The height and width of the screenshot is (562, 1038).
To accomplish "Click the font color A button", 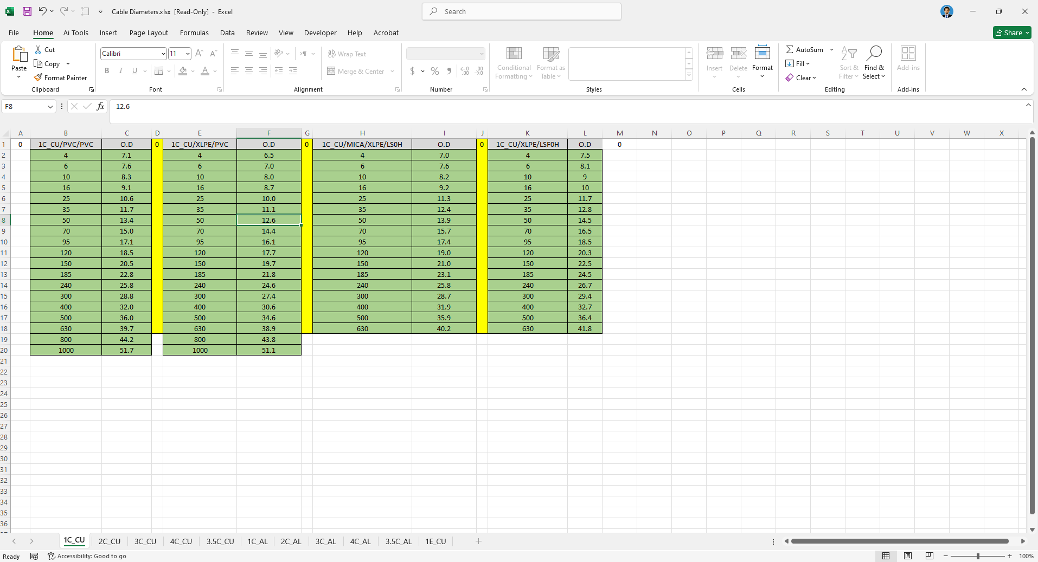I will pos(205,71).
